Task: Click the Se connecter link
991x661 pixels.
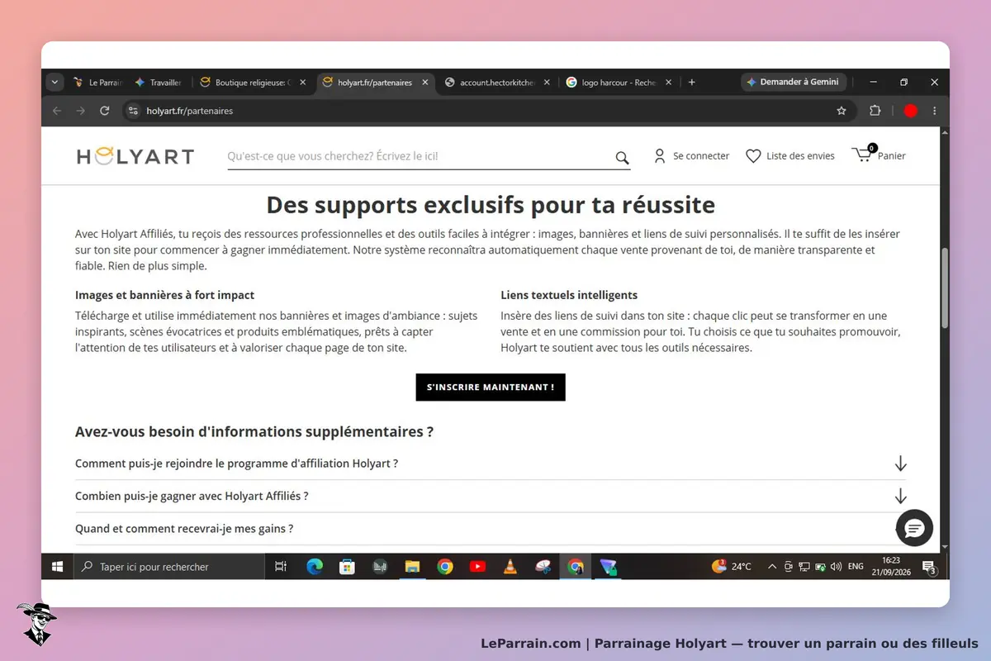Action: [701, 155]
